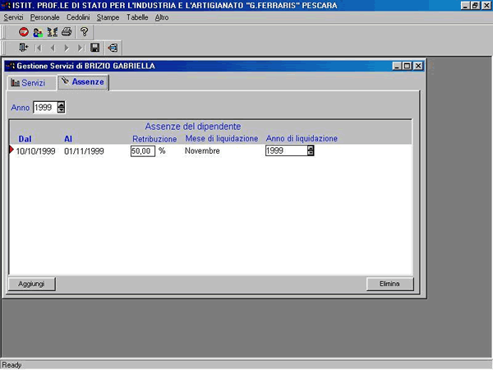Viewport: 493px width, 370px height.
Task: Click the Elimina button
Action: click(x=389, y=284)
